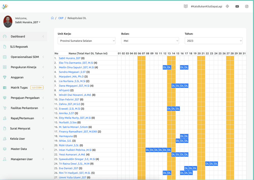Click the CKP breadcrumb link
This screenshot has height=180, width=254.
61,18
